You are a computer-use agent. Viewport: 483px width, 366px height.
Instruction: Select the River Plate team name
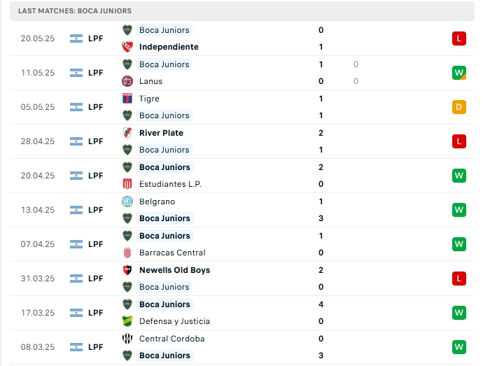tap(161, 133)
